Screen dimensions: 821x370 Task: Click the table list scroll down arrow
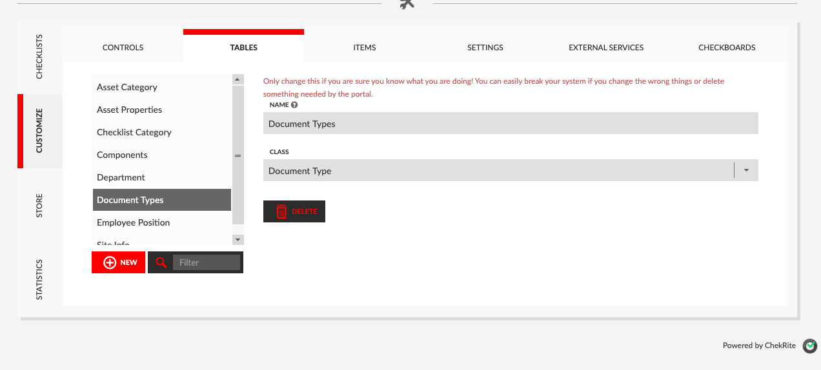(238, 239)
